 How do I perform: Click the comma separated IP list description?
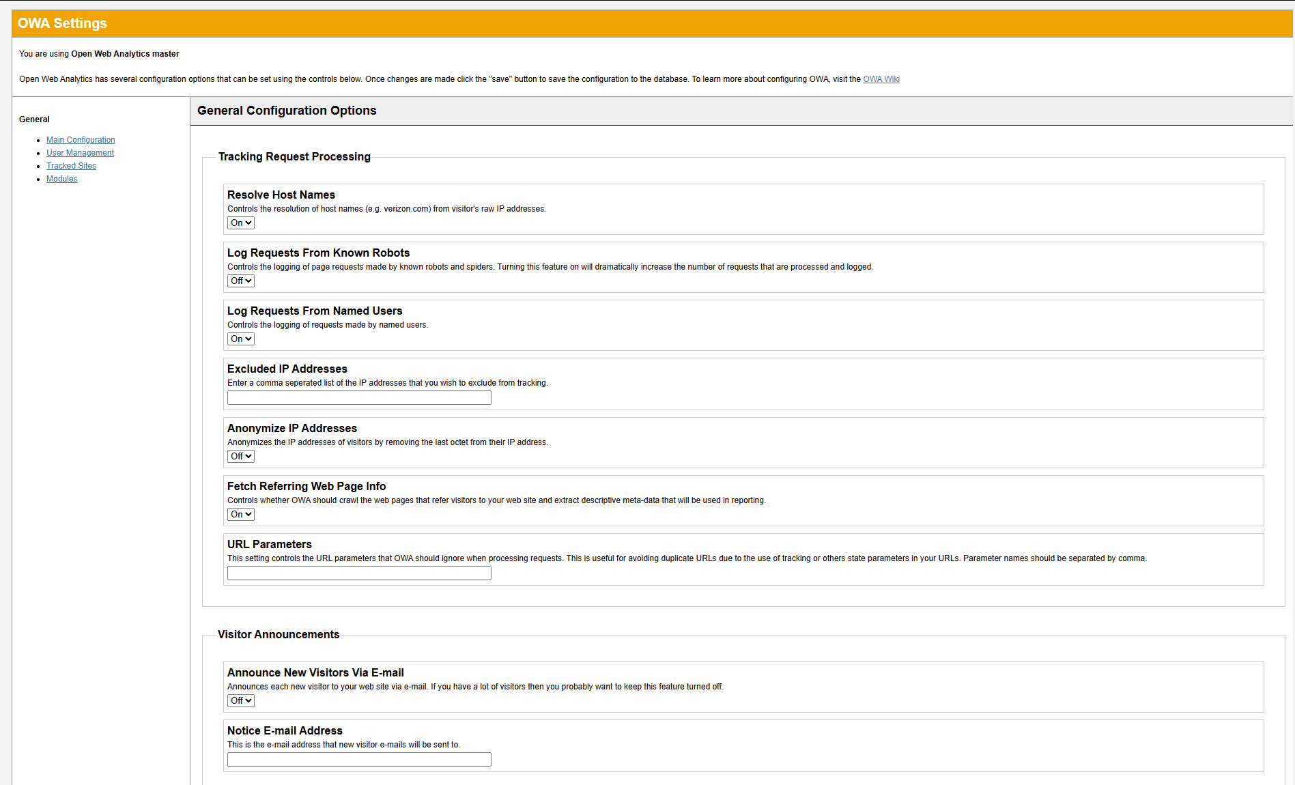[x=388, y=383]
